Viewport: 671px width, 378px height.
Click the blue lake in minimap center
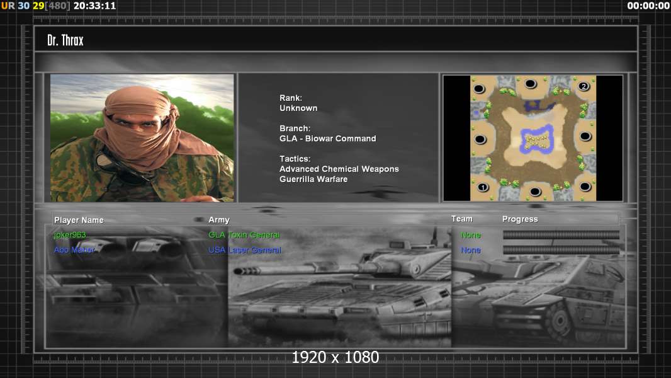[536, 139]
